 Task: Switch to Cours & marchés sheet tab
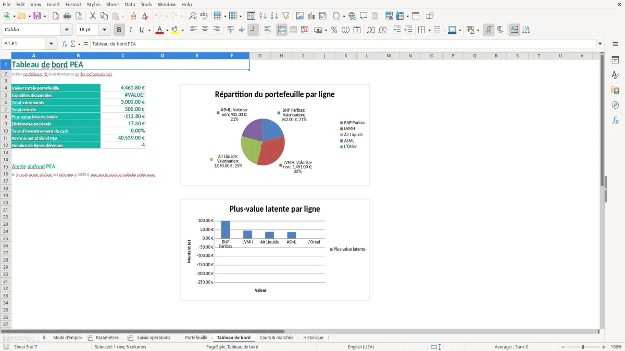tap(276, 337)
